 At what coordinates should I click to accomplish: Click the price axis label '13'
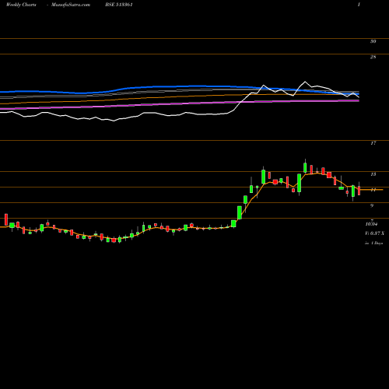pos(373,174)
